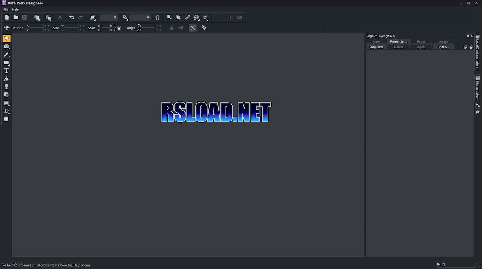This screenshot has height=269, width=482.
Task: Open the Bitmap gallery tab
Action: point(478,88)
